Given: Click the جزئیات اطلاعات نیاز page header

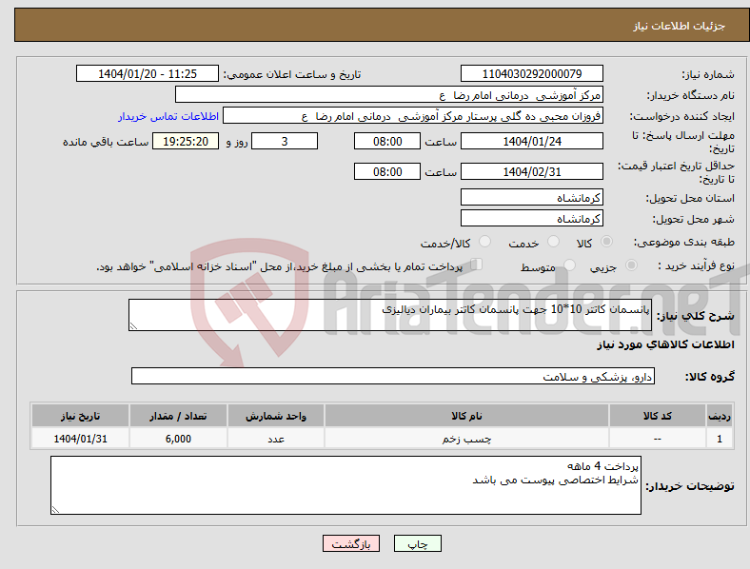Looking at the screenshot, I should 680,26.
